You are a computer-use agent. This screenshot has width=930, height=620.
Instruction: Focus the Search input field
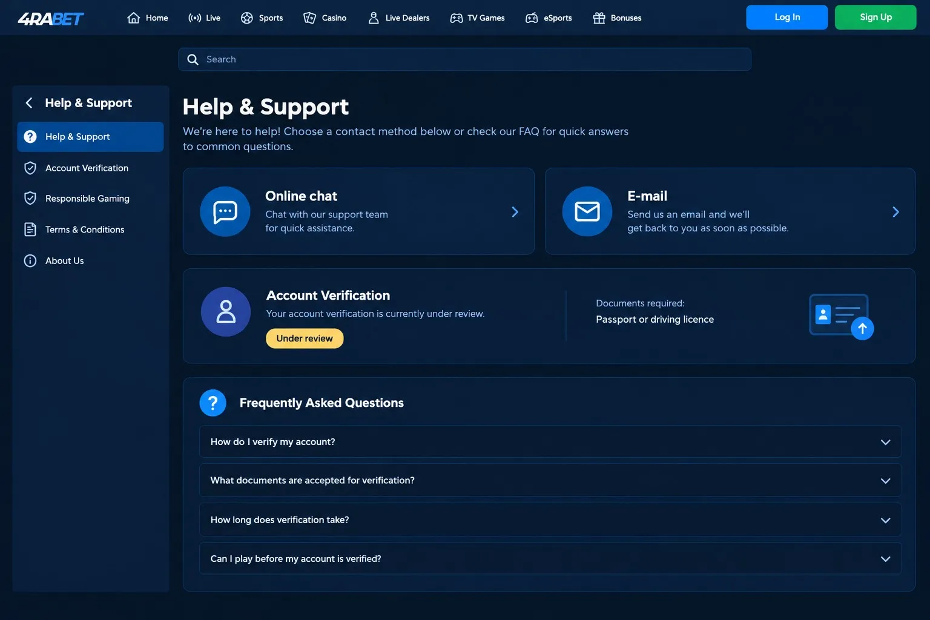click(464, 59)
